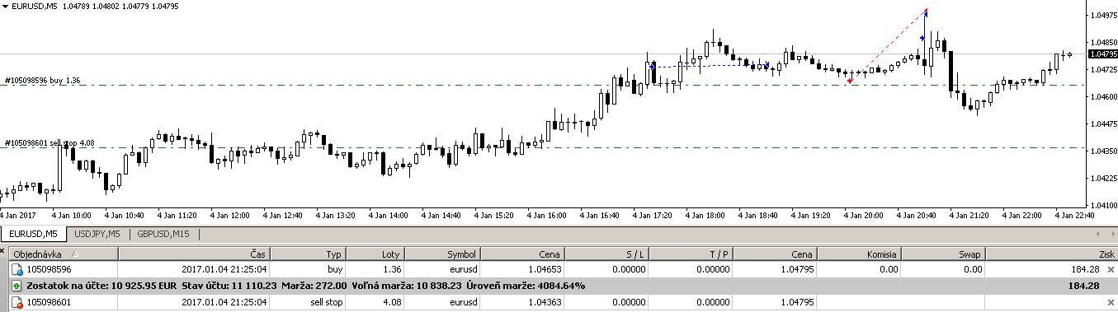Click the 4.08 lot size cell
This screenshot has height=312, width=1118.
click(x=392, y=303)
